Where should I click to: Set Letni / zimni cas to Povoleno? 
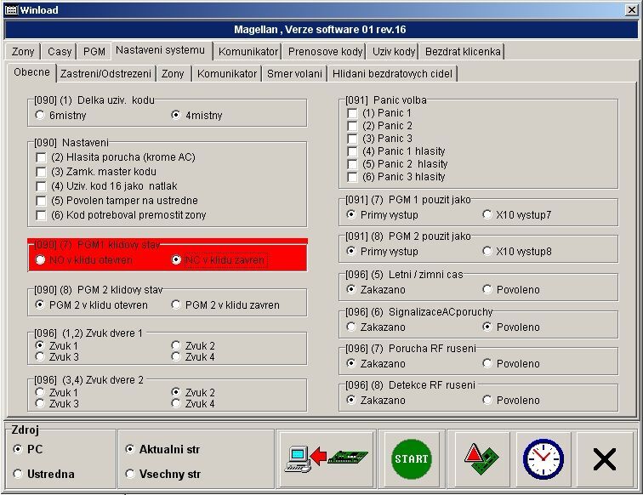point(487,290)
